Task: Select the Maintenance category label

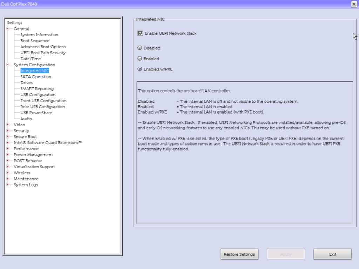Action: coord(26,179)
